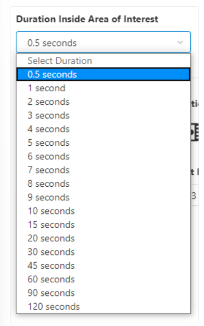Choose the 30 seconds option
204x326 pixels.
click(x=103, y=252)
